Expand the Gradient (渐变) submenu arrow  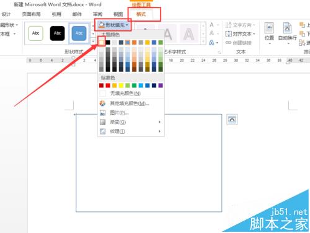pos(159,122)
